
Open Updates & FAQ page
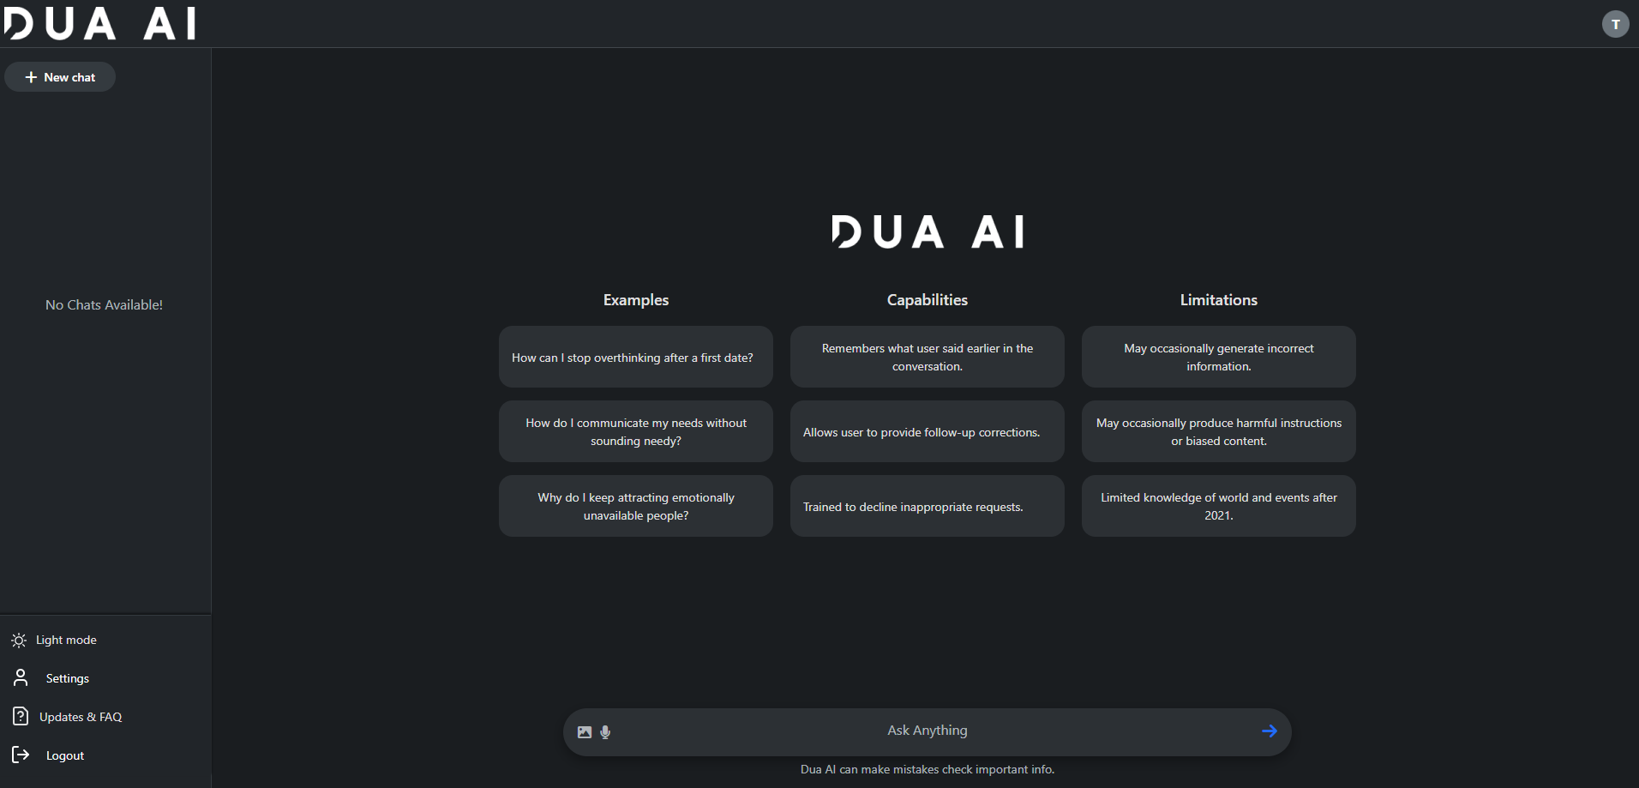[81, 717]
